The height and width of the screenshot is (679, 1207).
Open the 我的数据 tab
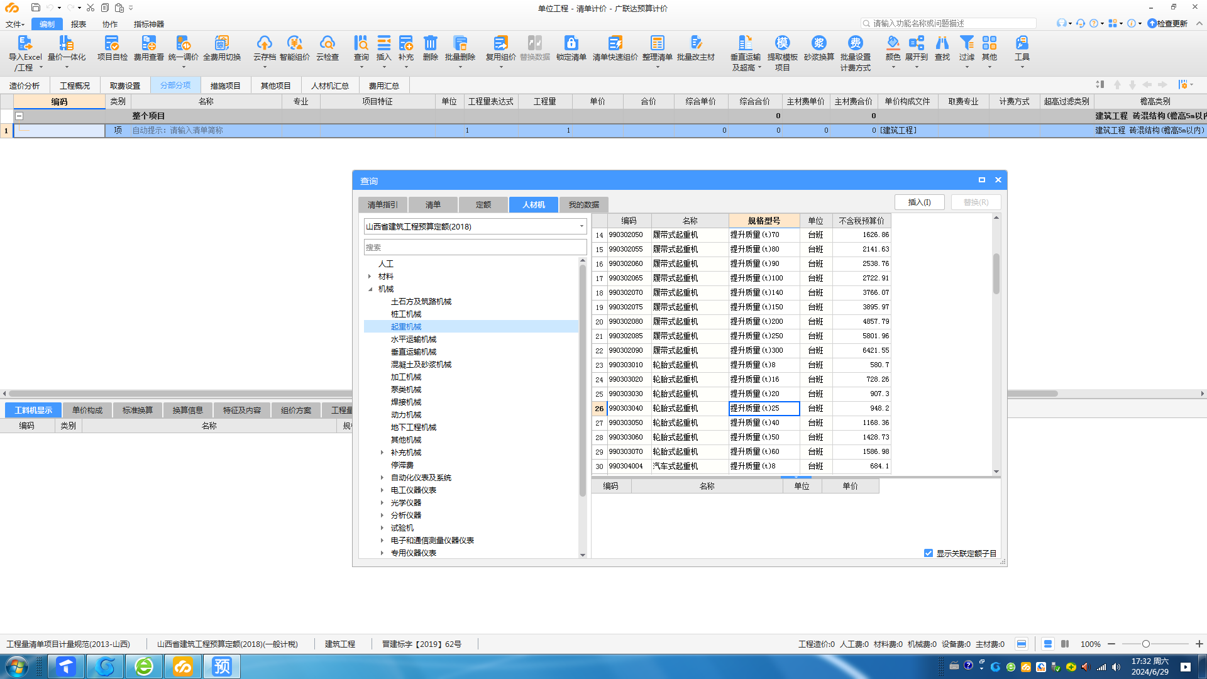point(583,204)
